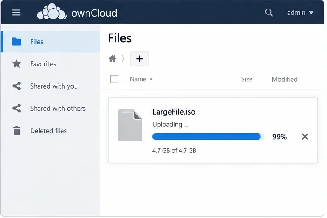Click the LargeFile.iso file name
Image resolution: width=327 pixels, height=218 pixels.
tap(174, 112)
